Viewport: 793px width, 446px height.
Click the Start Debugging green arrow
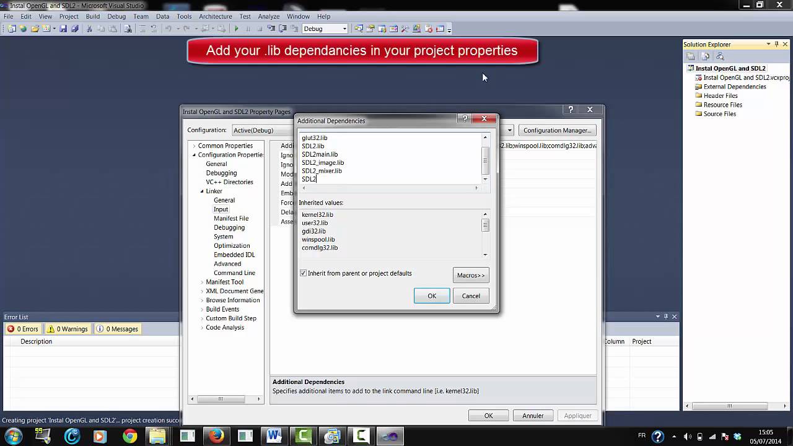(236, 28)
